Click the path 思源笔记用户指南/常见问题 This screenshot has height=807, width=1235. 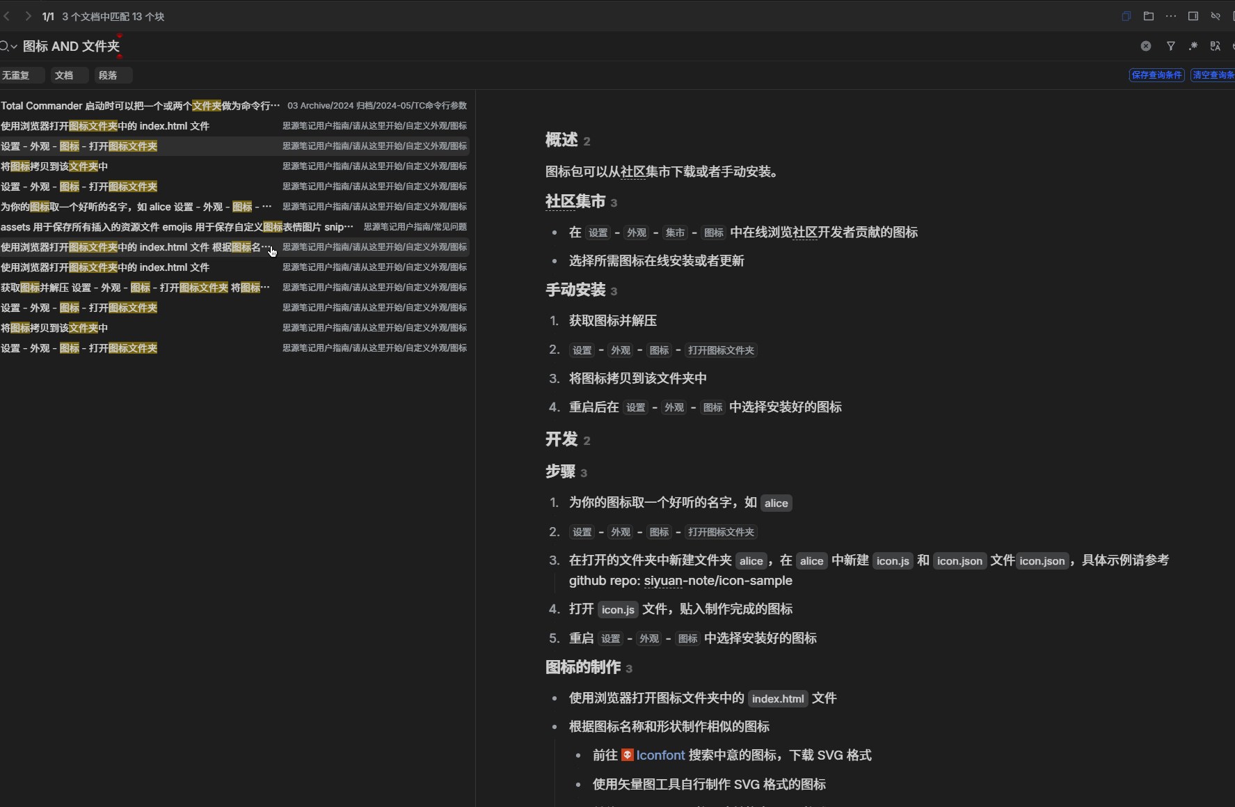click(x=415, y=227)
